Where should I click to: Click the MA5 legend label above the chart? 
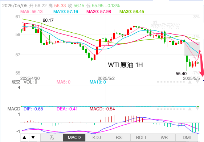32,12
